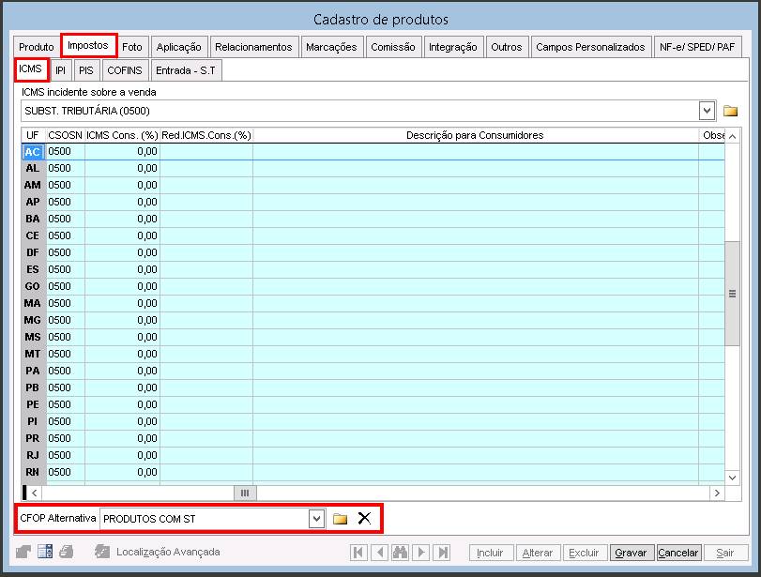Viewport: 761px width, 577px height.
Task: Click the Localização Avançada label
Action: coord(168,552)
